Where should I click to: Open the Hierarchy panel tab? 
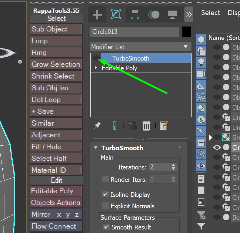(135, 14)
